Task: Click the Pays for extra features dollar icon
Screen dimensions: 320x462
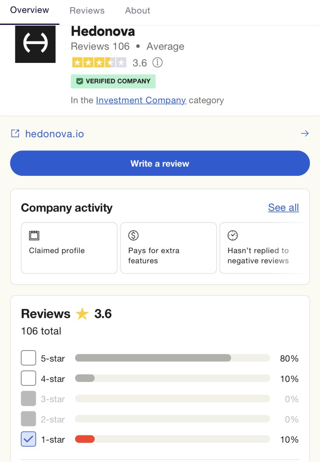Action: 133,234
